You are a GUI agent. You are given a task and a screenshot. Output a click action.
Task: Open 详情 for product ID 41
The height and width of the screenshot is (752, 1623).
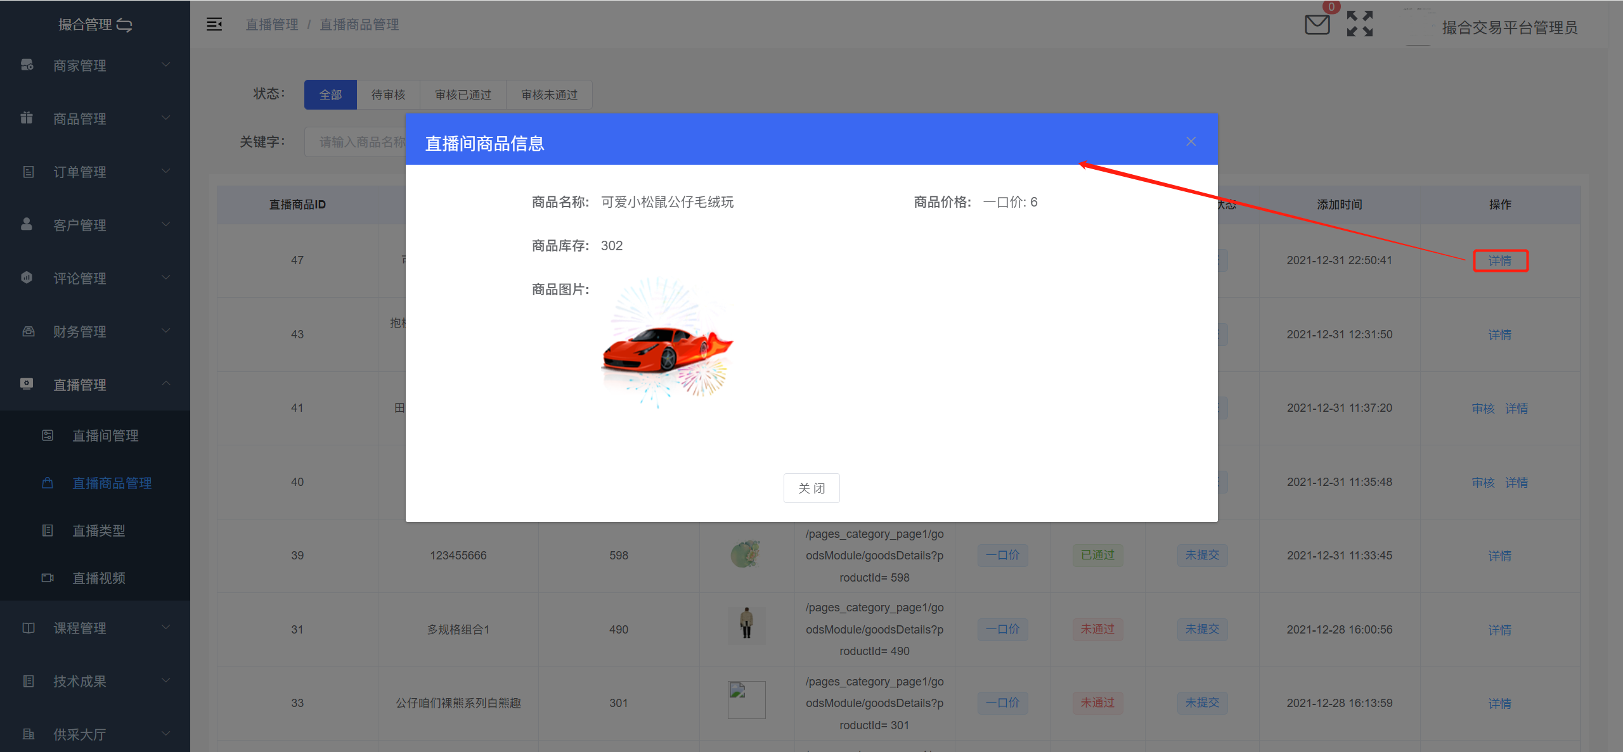[1516, 409]
